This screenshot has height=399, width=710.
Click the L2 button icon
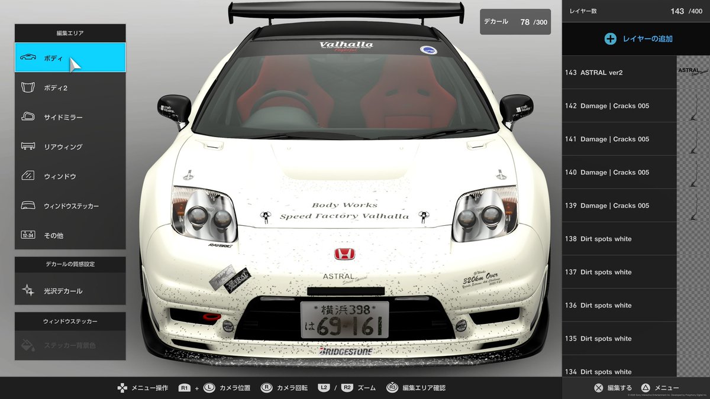(x=323, y=388)
